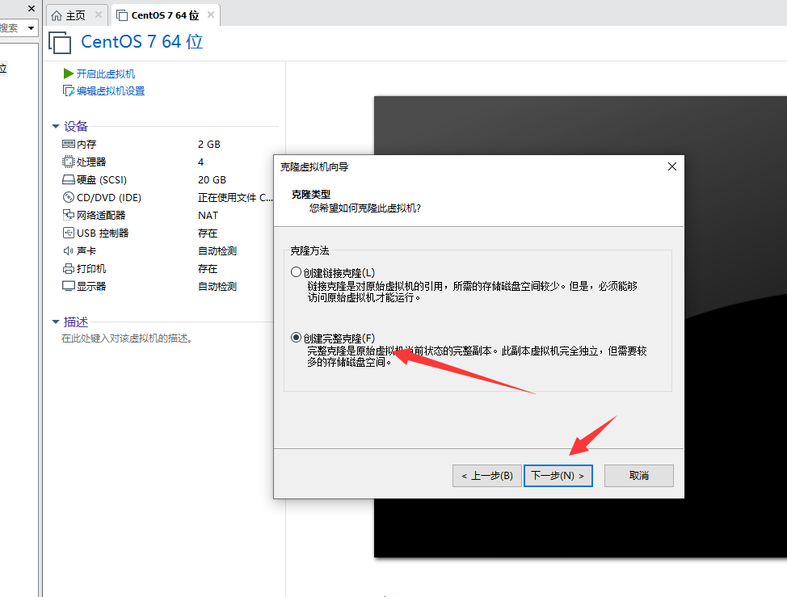Screen dimensions: 787x597
Task: Click the large VM icon beside title
Action: tap(60, 42)
